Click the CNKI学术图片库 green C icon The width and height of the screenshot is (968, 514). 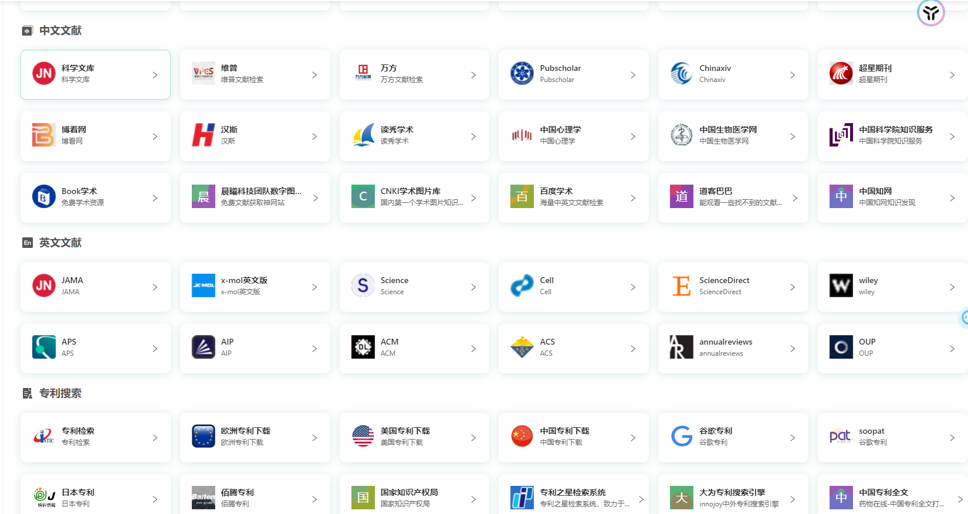[x=363, y=197]
